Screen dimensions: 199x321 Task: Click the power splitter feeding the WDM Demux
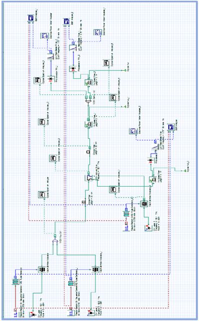(x=88, y=124)
